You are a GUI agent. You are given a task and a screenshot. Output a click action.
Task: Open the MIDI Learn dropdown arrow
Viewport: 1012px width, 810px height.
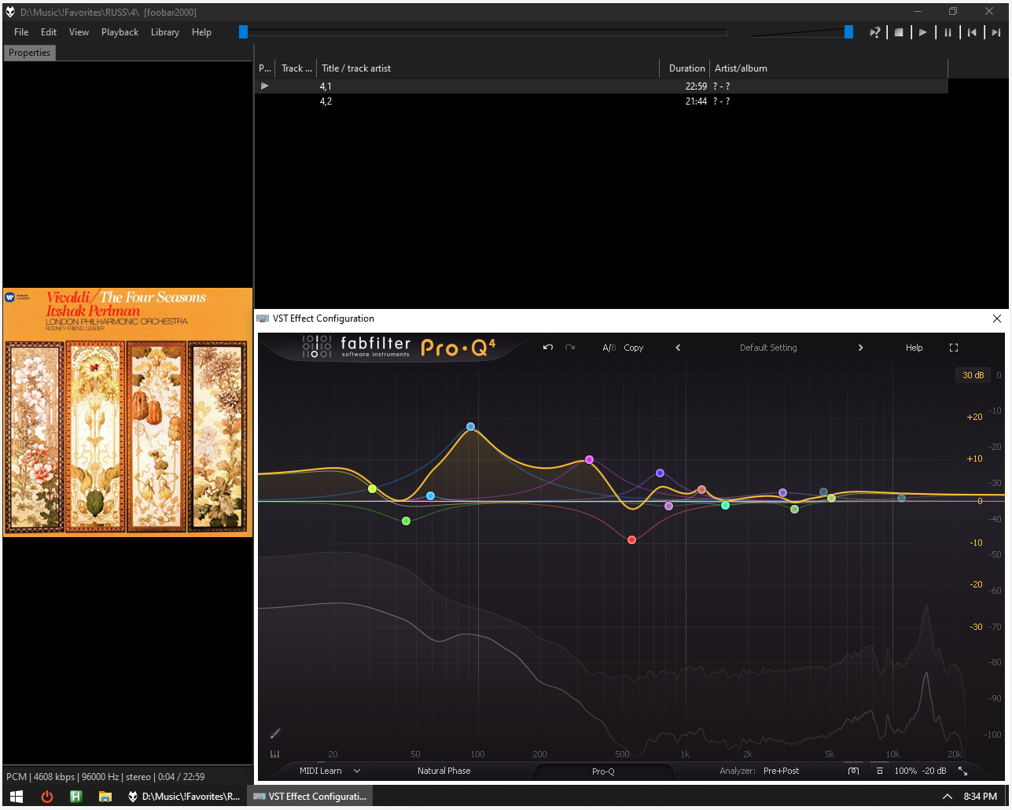click(x=357, y=771)
